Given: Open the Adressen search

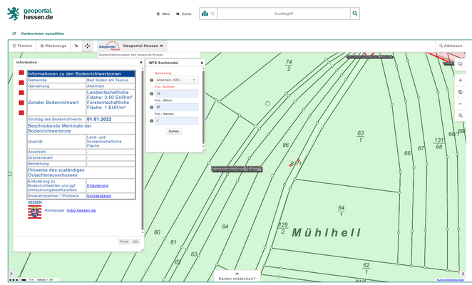Looking at the screenshot, I should (451, 46).
